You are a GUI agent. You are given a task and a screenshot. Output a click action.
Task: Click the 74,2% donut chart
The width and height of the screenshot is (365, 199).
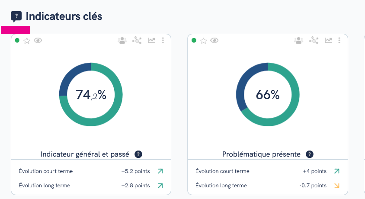91,94
